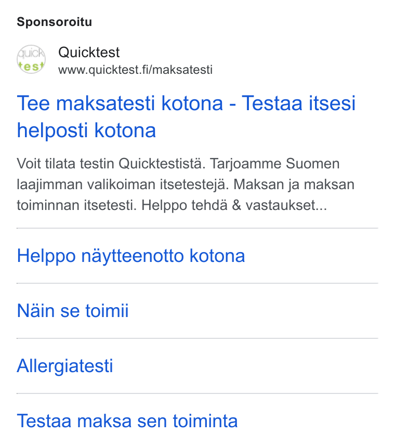This screenshot has height=448, width=395.
Task: Click 'Maksan ja maksan' description text
Action: pos(294,185)
